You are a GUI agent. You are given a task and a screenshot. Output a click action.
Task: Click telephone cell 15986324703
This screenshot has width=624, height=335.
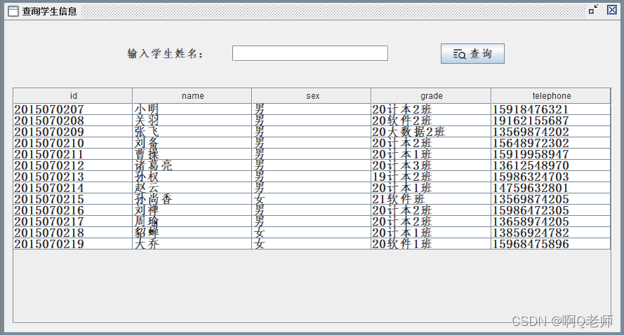coord(551,177)
